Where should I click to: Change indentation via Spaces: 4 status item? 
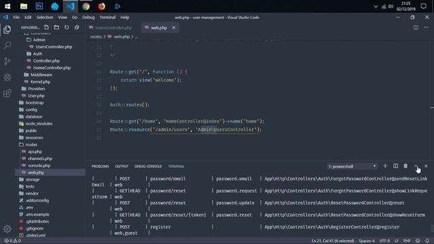click(x=366, y=241)
